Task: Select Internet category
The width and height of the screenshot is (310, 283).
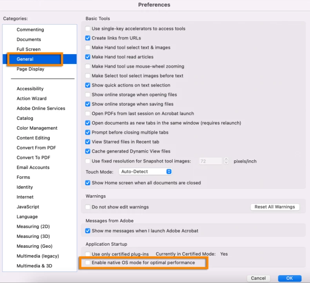Action: pyautogui.click(x=25, y=197)
